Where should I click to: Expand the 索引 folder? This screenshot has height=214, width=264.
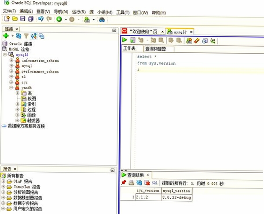pos(17,104)
